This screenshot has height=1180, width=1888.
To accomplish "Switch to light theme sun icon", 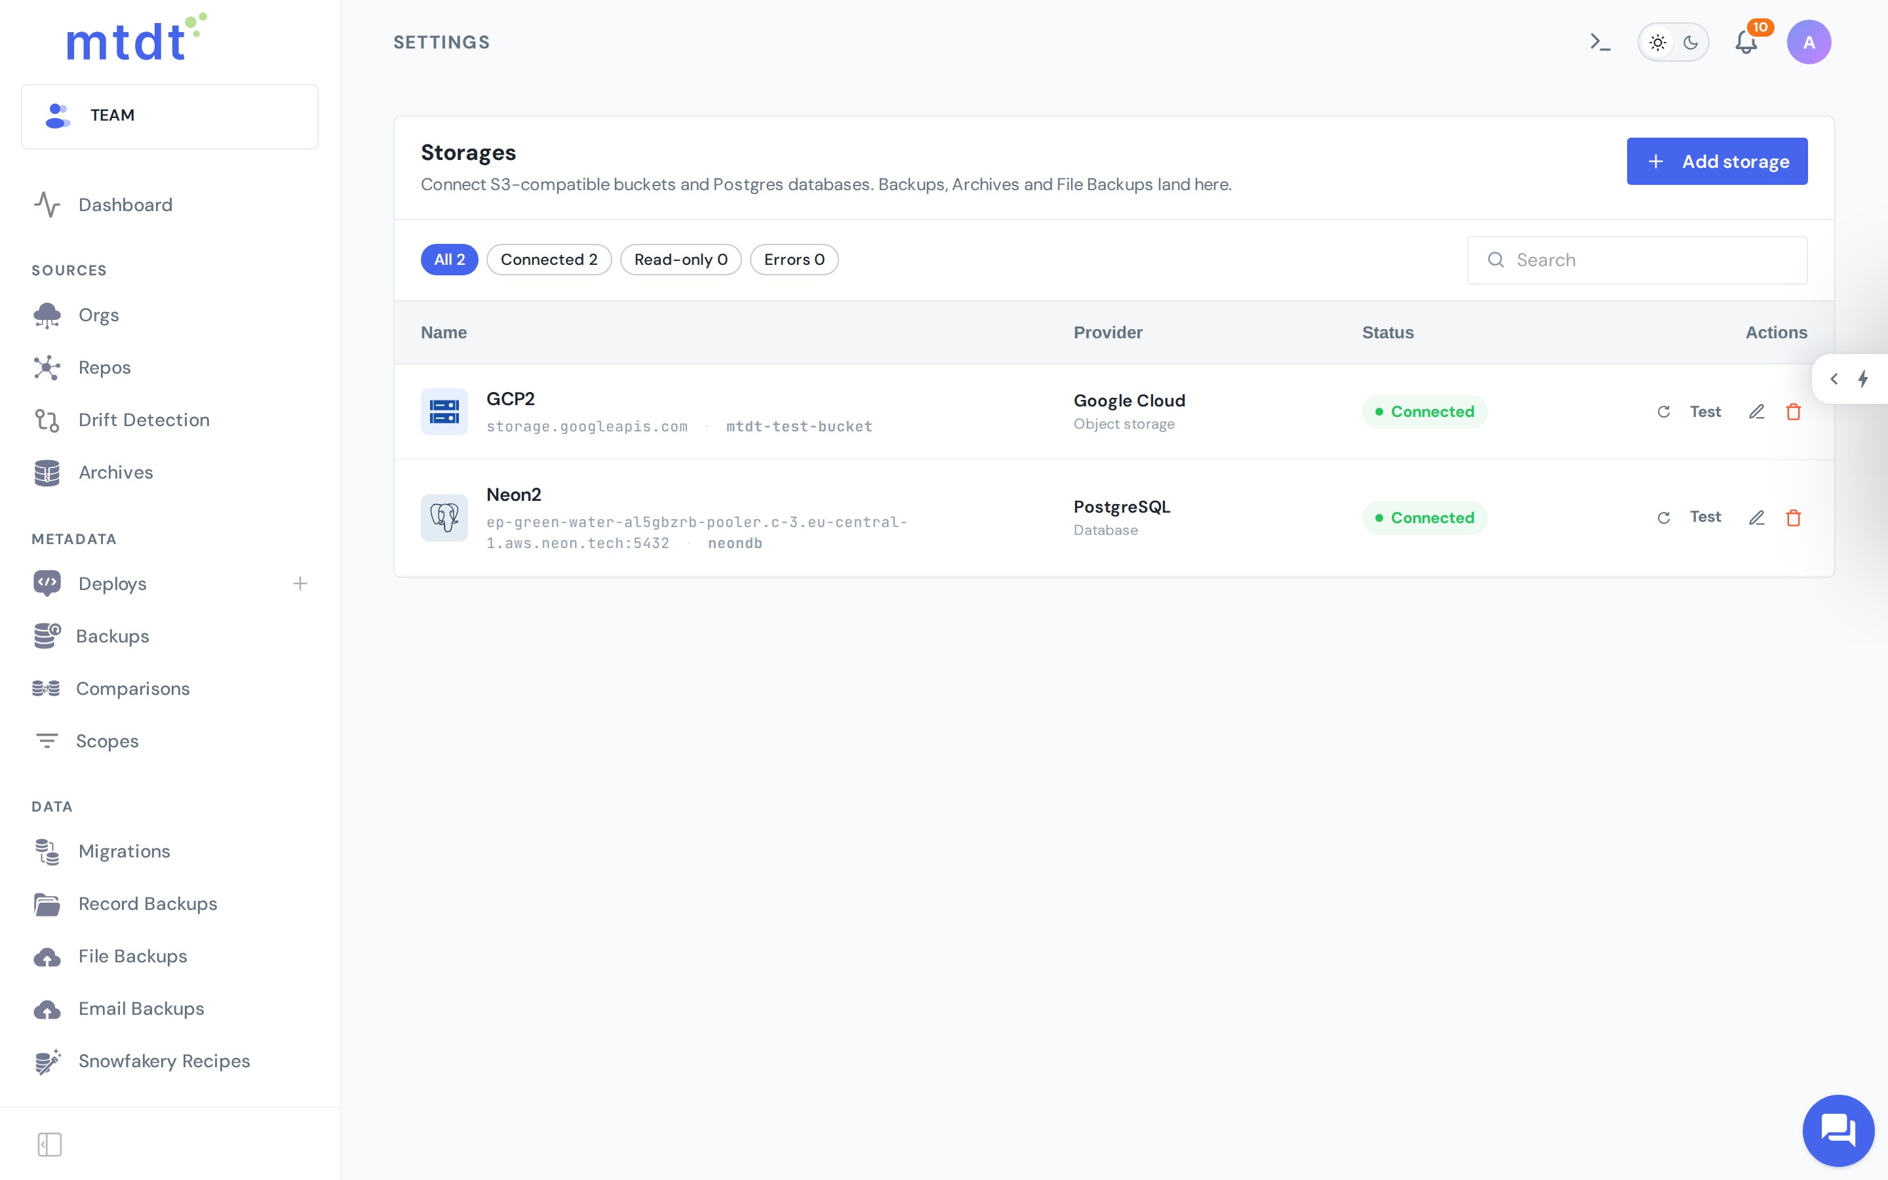I will (x=1658, y=42).
